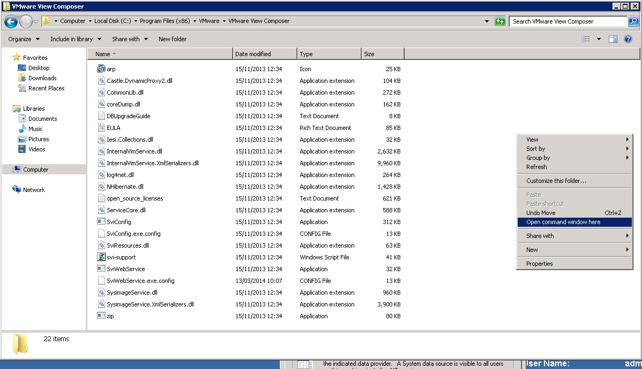Click the New folder button

pos(173,39)
